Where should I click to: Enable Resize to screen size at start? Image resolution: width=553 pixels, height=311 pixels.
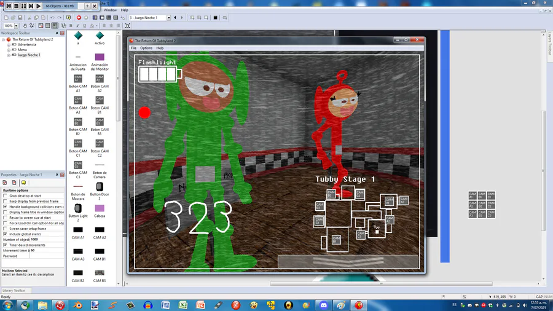[6, 218]
